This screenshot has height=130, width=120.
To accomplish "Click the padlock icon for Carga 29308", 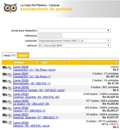I will coord(10,82).
